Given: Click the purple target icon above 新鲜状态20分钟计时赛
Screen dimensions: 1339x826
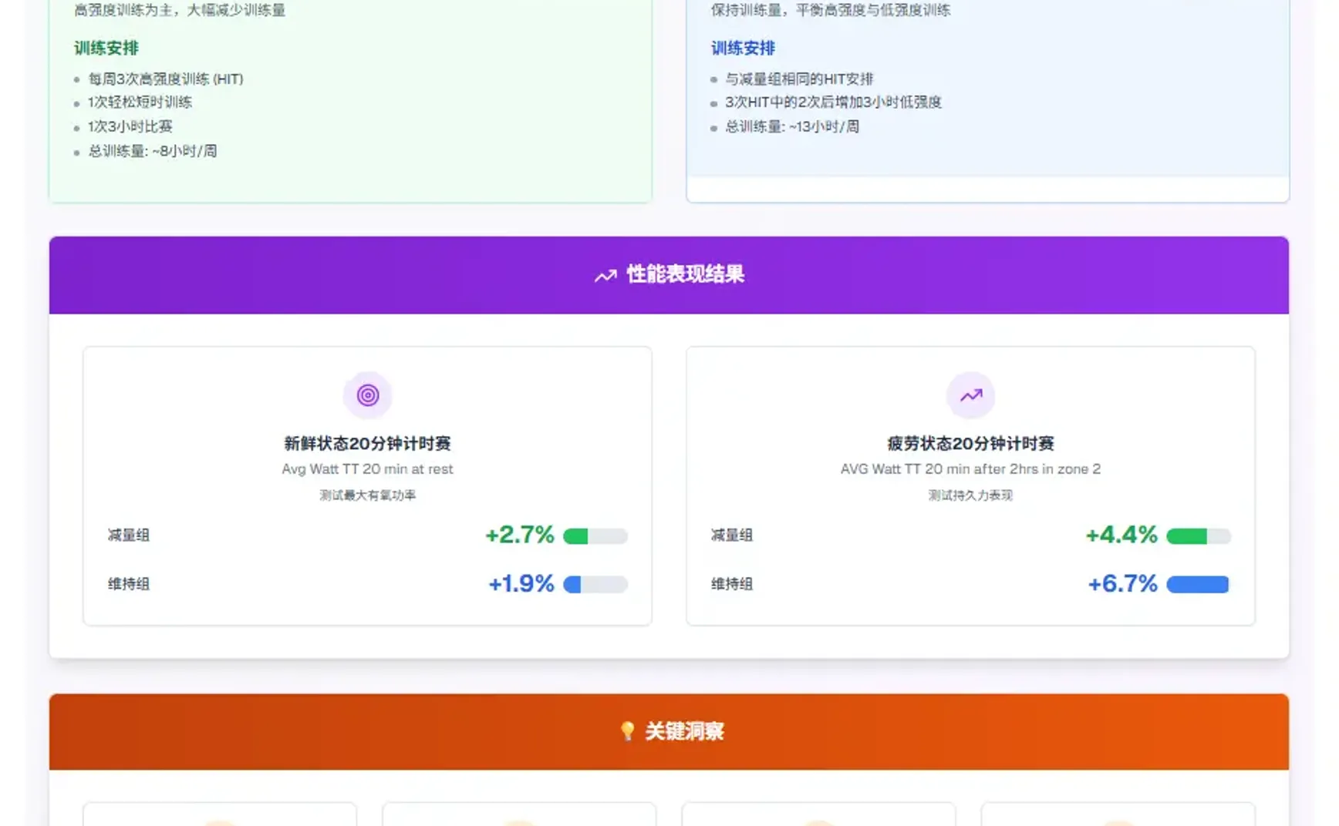Looking at the screenshot, I should click(367, 395).
